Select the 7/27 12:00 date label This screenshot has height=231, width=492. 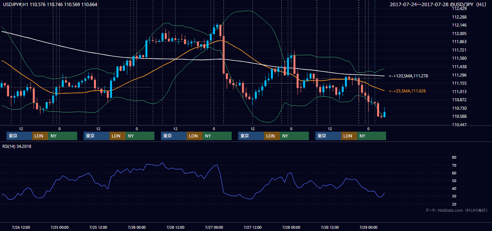pos(252,227)
